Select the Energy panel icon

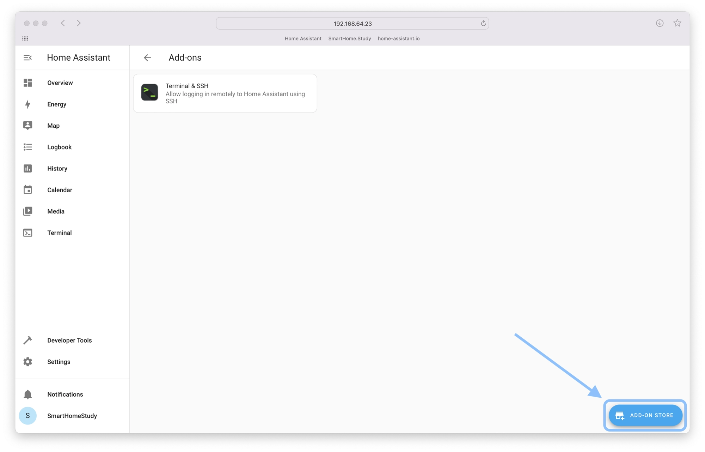[x=28, y=104]
